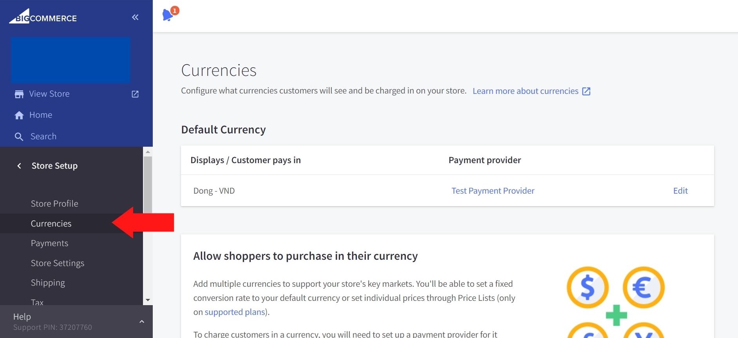Open Store Settings menu item
The image size is (738, 338).
(58, 263)
